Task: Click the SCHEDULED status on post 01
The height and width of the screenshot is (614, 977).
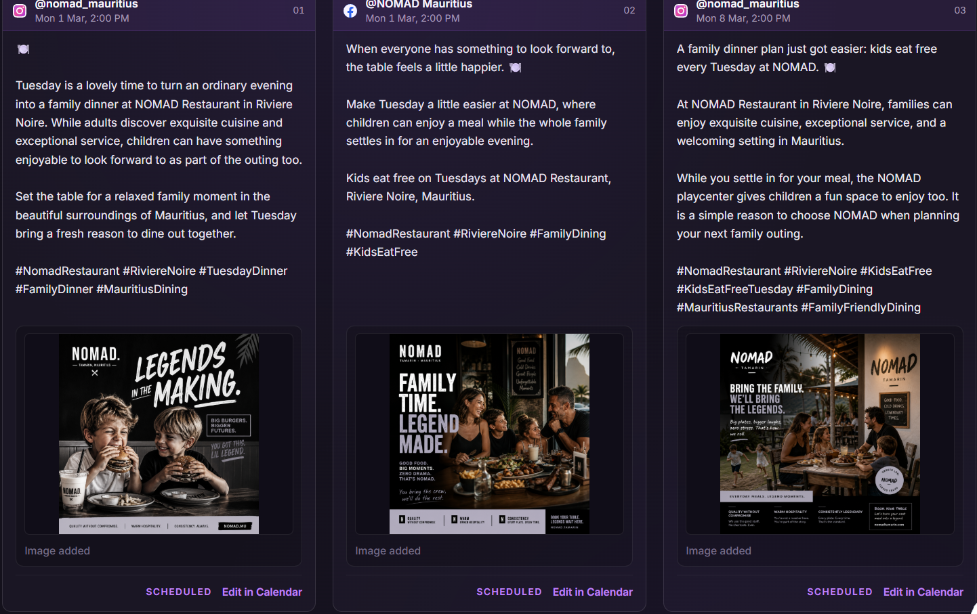Action: pyautogui.click(x=179, y=592)
